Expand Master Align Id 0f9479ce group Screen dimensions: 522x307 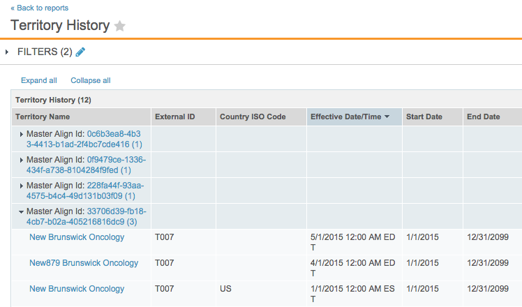[22, 160]
